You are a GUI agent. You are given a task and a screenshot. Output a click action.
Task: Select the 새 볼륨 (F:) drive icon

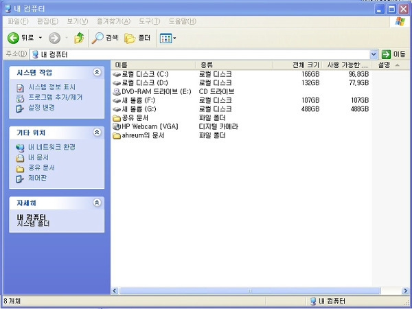click(117, 100)
